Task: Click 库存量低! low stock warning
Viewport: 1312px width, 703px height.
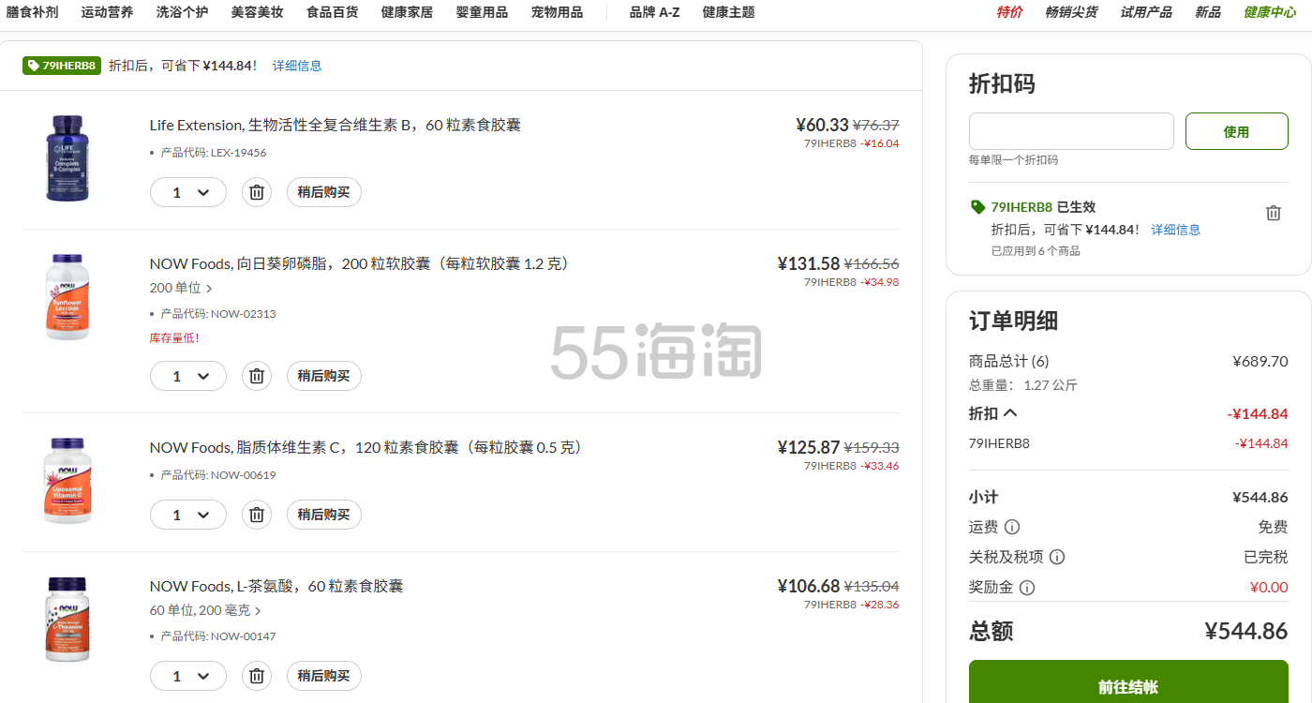Action: coord(174,338)
